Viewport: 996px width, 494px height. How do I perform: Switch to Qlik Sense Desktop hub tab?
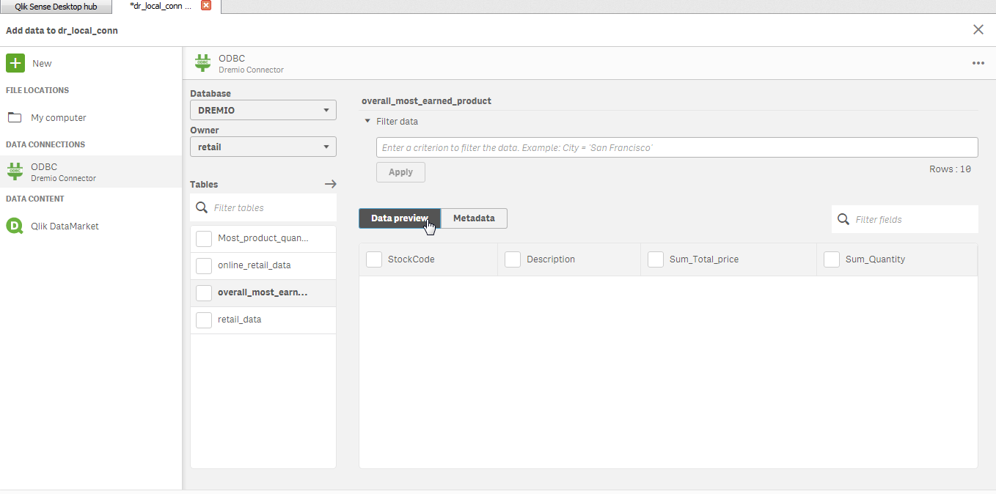pos(56,7)
